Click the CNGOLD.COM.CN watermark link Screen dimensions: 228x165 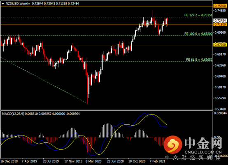click(x=203, y=152)
